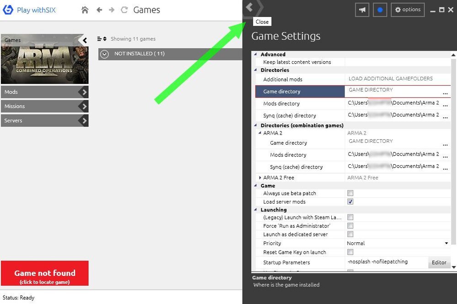Screen dimensions: 457x304
Task: Click the blue circle status button
Action: point(380,10)
